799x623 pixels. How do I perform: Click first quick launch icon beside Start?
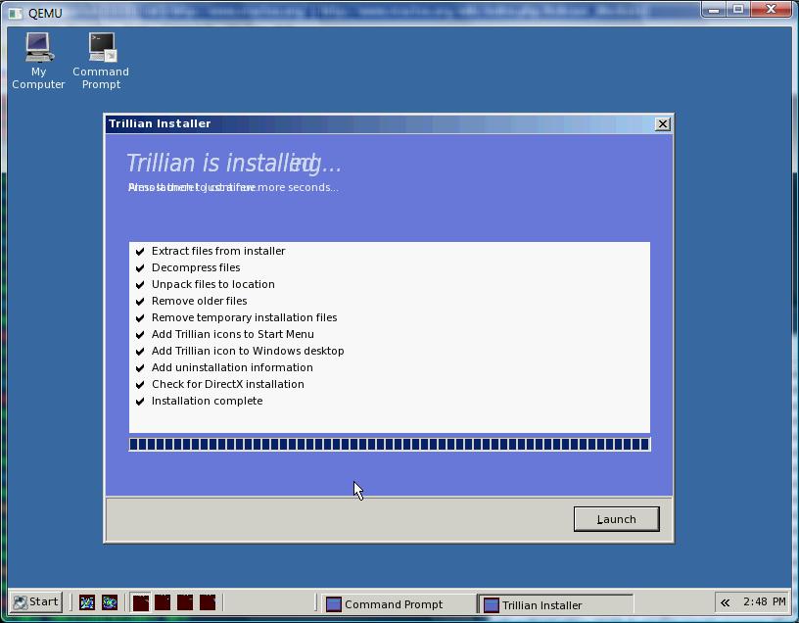pyautogui.click(x=86, y=602)
